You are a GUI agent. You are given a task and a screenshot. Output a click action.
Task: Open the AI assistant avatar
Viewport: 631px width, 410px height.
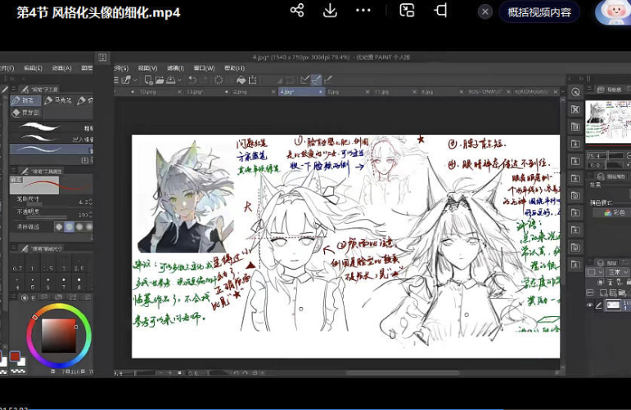click(x=614, y=12)
